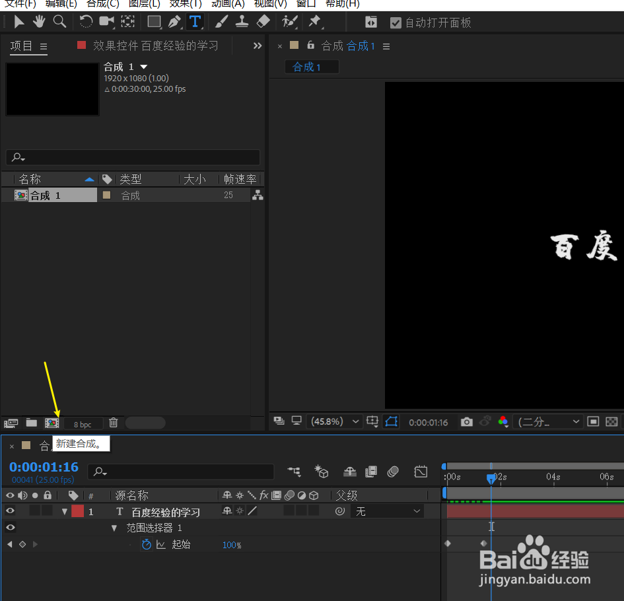Click project panel search field
The width and height of the screenshot is (624, 601).
point(133,157)
